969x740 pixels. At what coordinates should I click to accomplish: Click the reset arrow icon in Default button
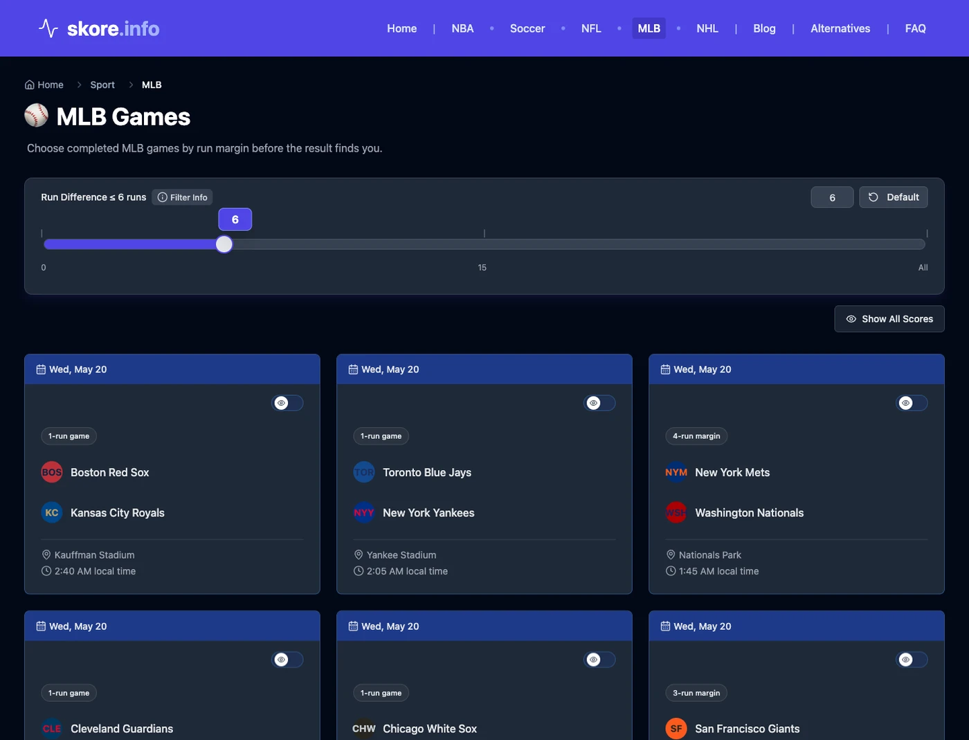873,197
